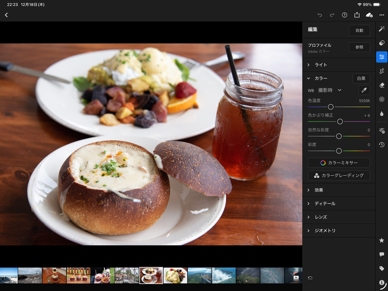
Task: Select the eggs benedict plate thumbnail
Action: pos(176,275)
